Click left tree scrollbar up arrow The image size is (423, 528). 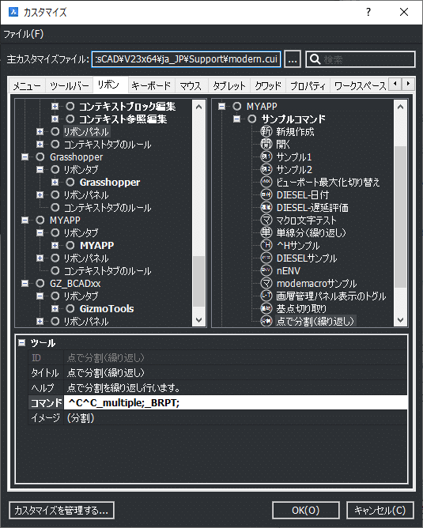(198, 107)
